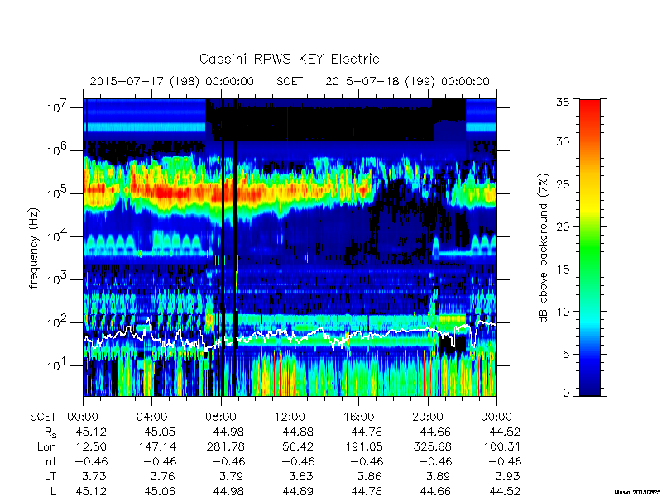Image resolution: width=662 pixels, height=496 pixels.
Task: Click the LT value 3.73
Action: tap(94, 476)
